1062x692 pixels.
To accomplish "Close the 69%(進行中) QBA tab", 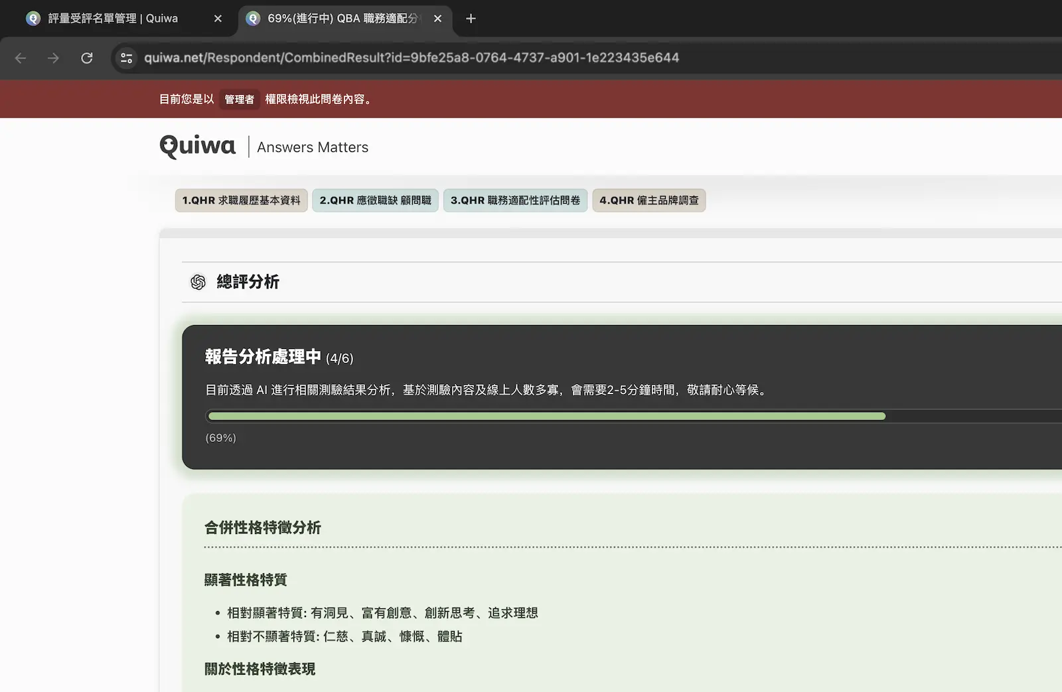I will pyautogui.click(x=437, y=19).
